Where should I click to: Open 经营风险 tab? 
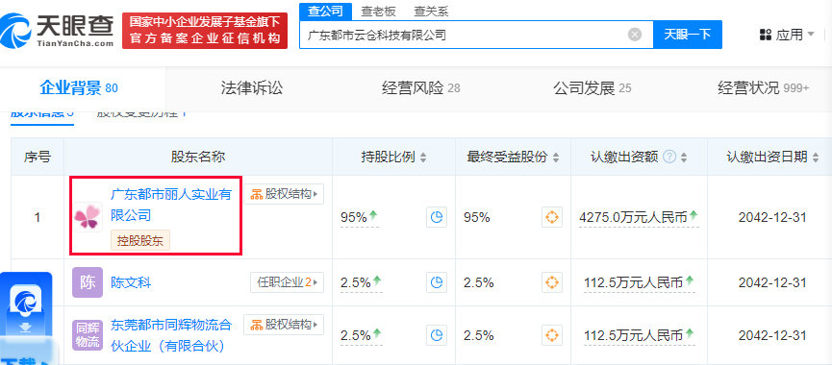[x=420, y=88]
